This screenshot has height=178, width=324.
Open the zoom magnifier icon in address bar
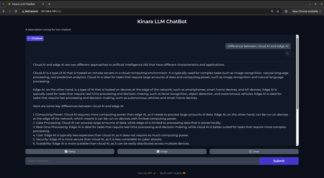pos(272,11)
